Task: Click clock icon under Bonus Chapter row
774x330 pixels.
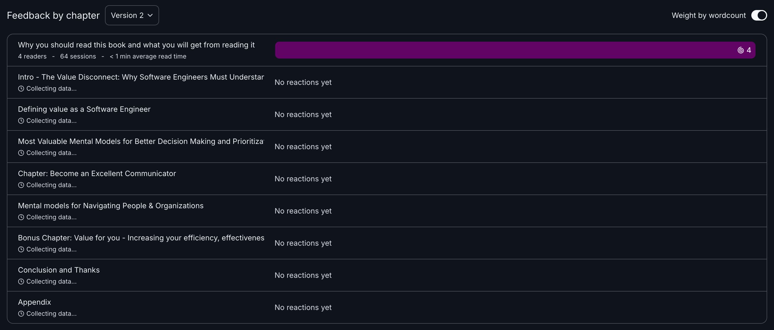Action: (x=21, y=249)
